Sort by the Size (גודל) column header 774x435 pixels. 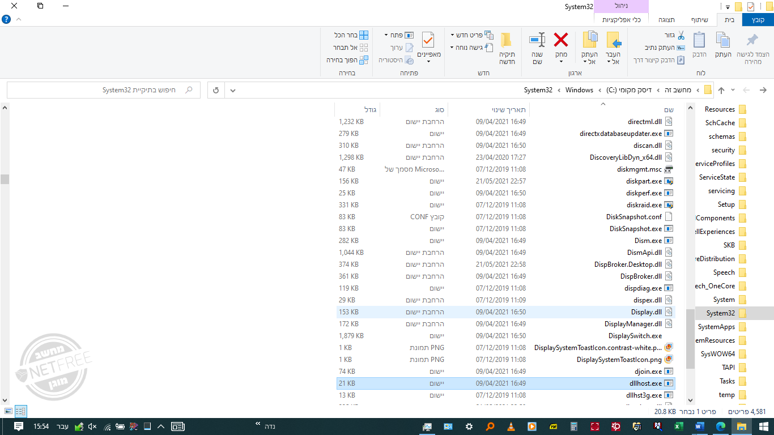point(357,109)
